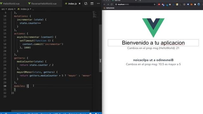Click the Babel JavaScript language mode in status bar
Viewport: 203px width, 114px height.
77,113
